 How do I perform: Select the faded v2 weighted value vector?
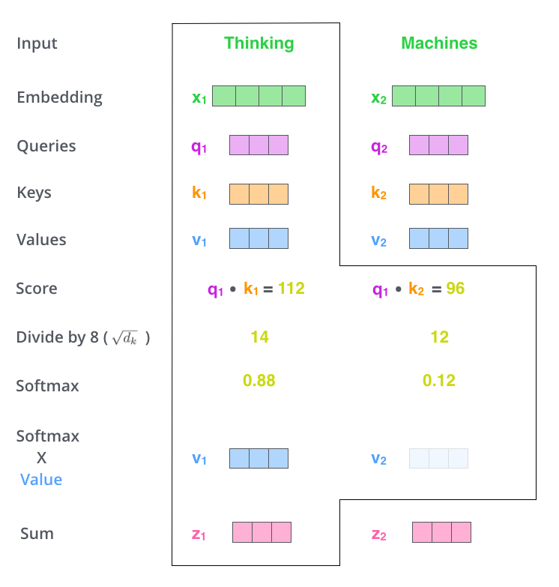[x=438, y=458]
